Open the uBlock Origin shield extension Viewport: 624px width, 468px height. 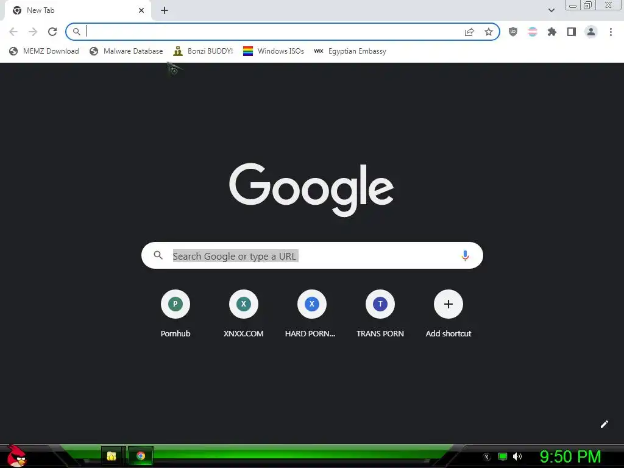pyautogui.click(x=513, y=32)
